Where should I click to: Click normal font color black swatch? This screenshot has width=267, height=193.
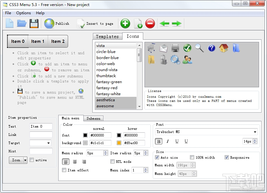[85, 135]
